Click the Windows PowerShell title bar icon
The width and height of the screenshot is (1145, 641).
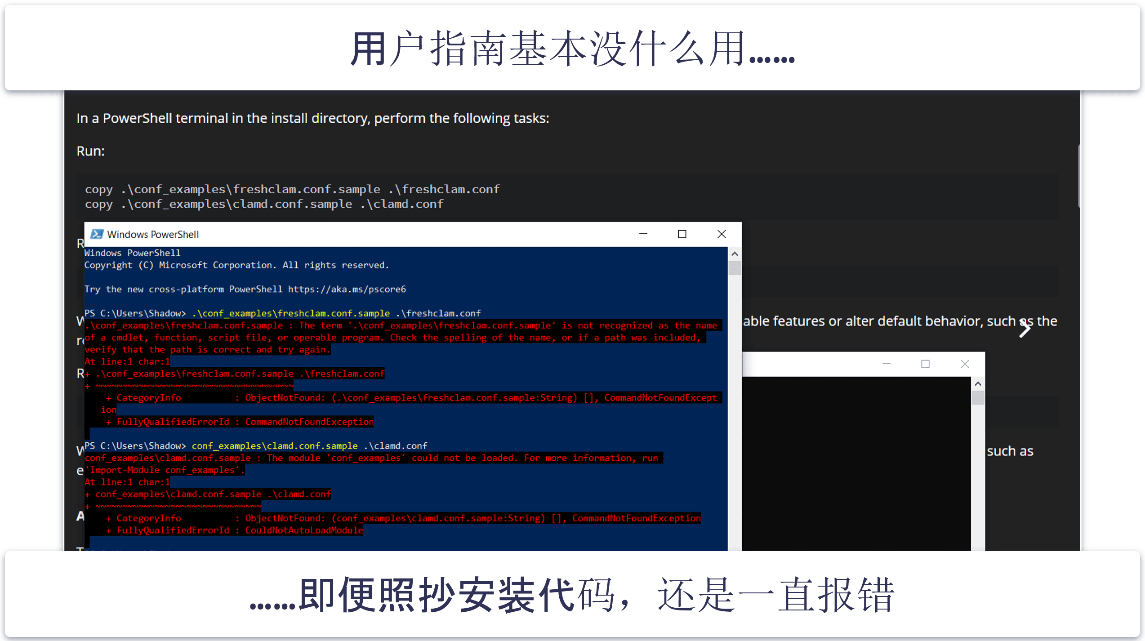(97, 234)
